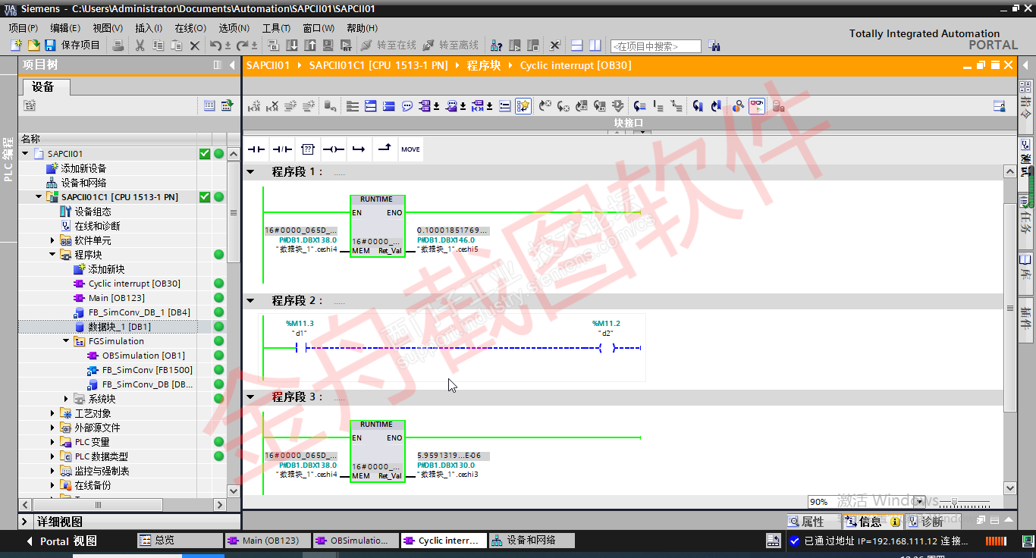Viewport: 1036px width, 558px height.
Task: Open the zoom level 90% dropdown
Action: [x=919, y=502]
